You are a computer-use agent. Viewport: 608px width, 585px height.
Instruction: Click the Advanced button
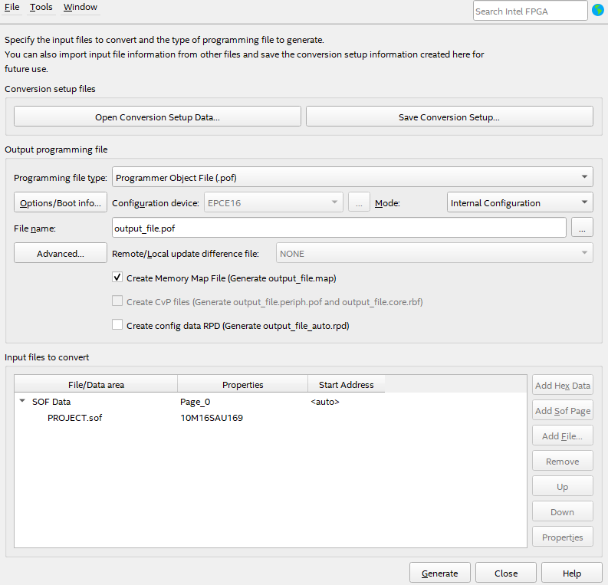tap(61, 253)
